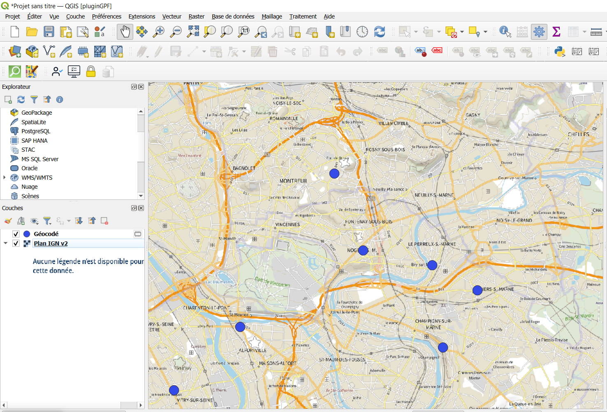Screen dimensions: 607x412
Task: Click the Refresh map canvas icon
Action: point(379,32)
